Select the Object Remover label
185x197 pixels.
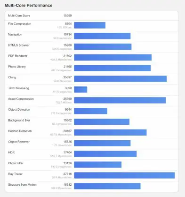(x=19, y=142)
